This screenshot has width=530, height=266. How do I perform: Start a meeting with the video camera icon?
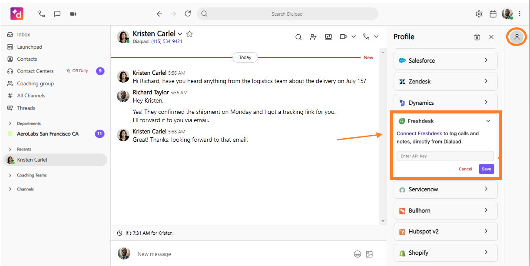click(x=73, y=14)
